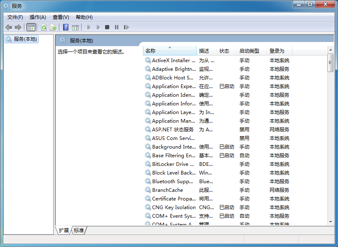Switch to the 扩展 tab
This screenshot has width=338, height=247.
[64, 231]
